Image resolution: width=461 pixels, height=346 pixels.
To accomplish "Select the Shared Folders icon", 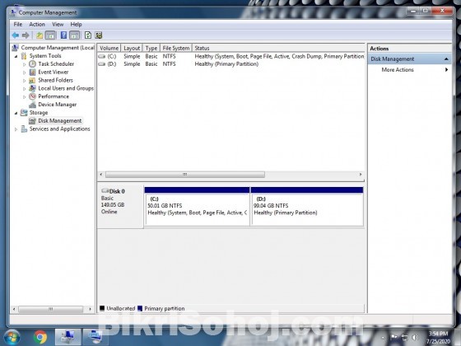I will click(x=32, y=81).
